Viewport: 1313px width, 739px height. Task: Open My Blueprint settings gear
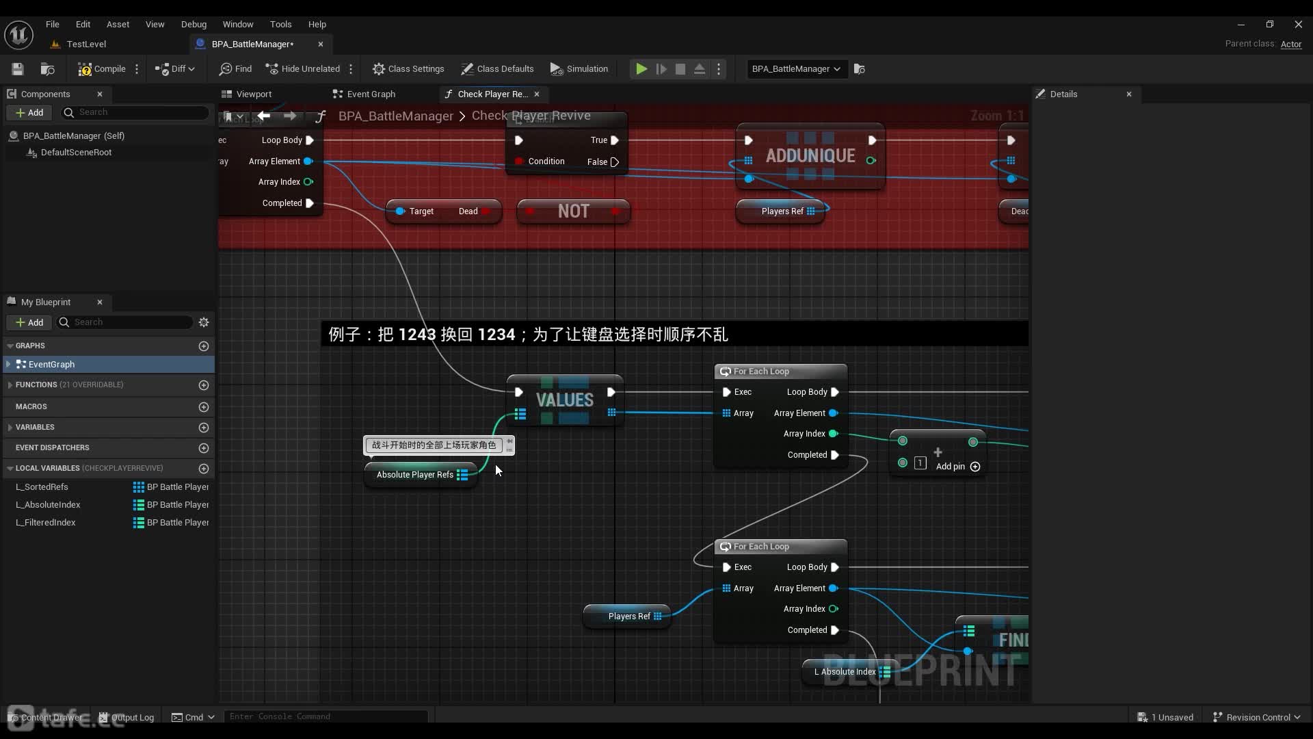coord(204,322)
